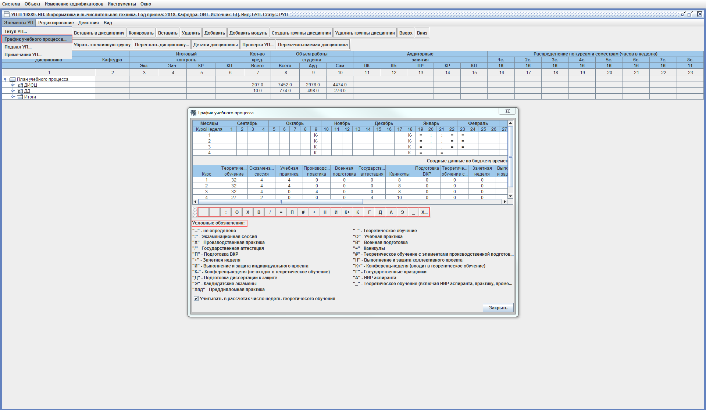Click the horizontal scrollbar left arrow in the dialog

pyautogui.click(x=195, y=202)
